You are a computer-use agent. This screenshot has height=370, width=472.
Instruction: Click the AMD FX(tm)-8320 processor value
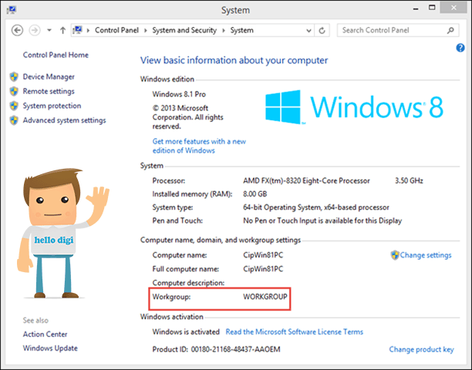pyautogui.click(x=306, y=181)
